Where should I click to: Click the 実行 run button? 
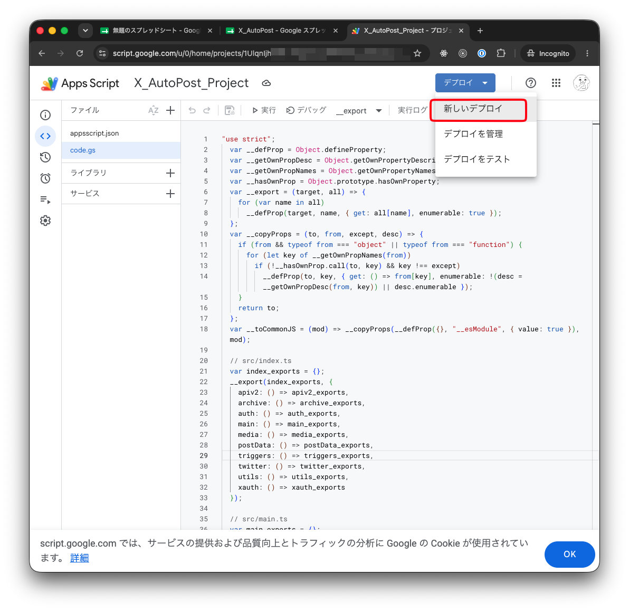tap(264, 110)
